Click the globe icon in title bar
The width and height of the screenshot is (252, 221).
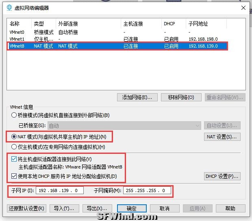coord(9,8)
